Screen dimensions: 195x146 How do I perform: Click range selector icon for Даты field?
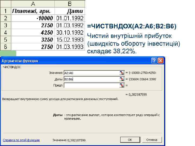[122, 79]
